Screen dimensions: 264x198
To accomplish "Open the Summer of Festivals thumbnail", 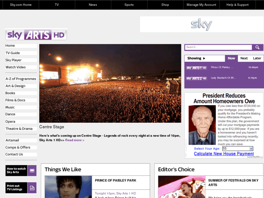I will [182, 187].
